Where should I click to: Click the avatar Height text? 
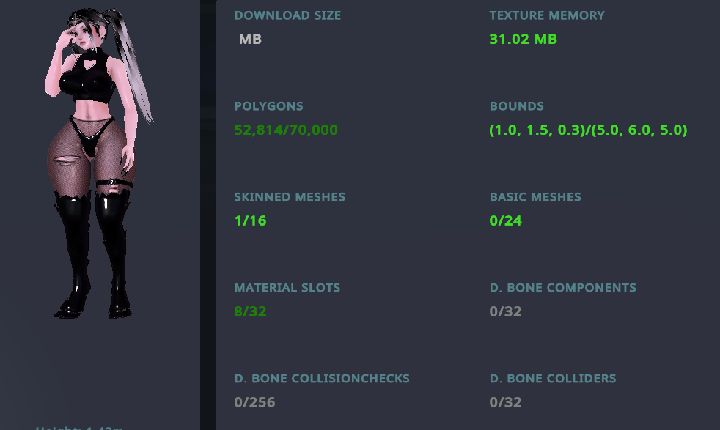click(79, 428)
